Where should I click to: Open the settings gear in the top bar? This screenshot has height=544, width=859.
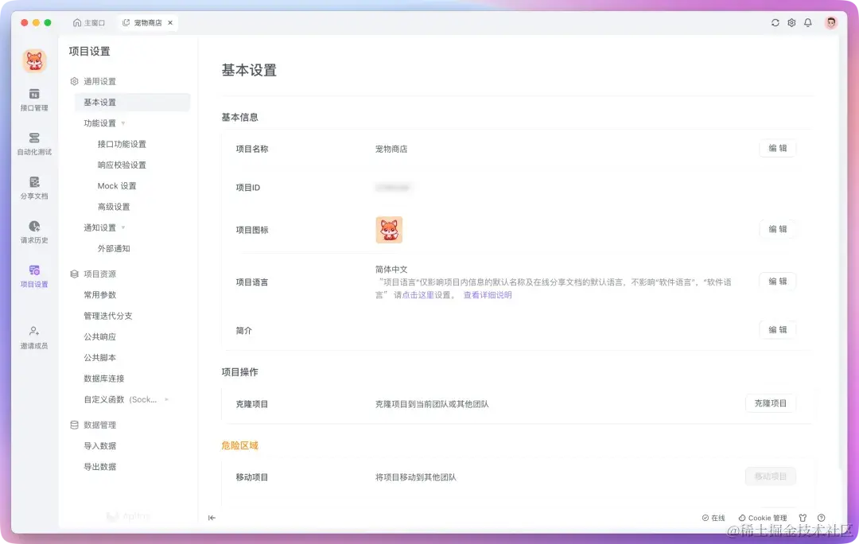[791, 22]
